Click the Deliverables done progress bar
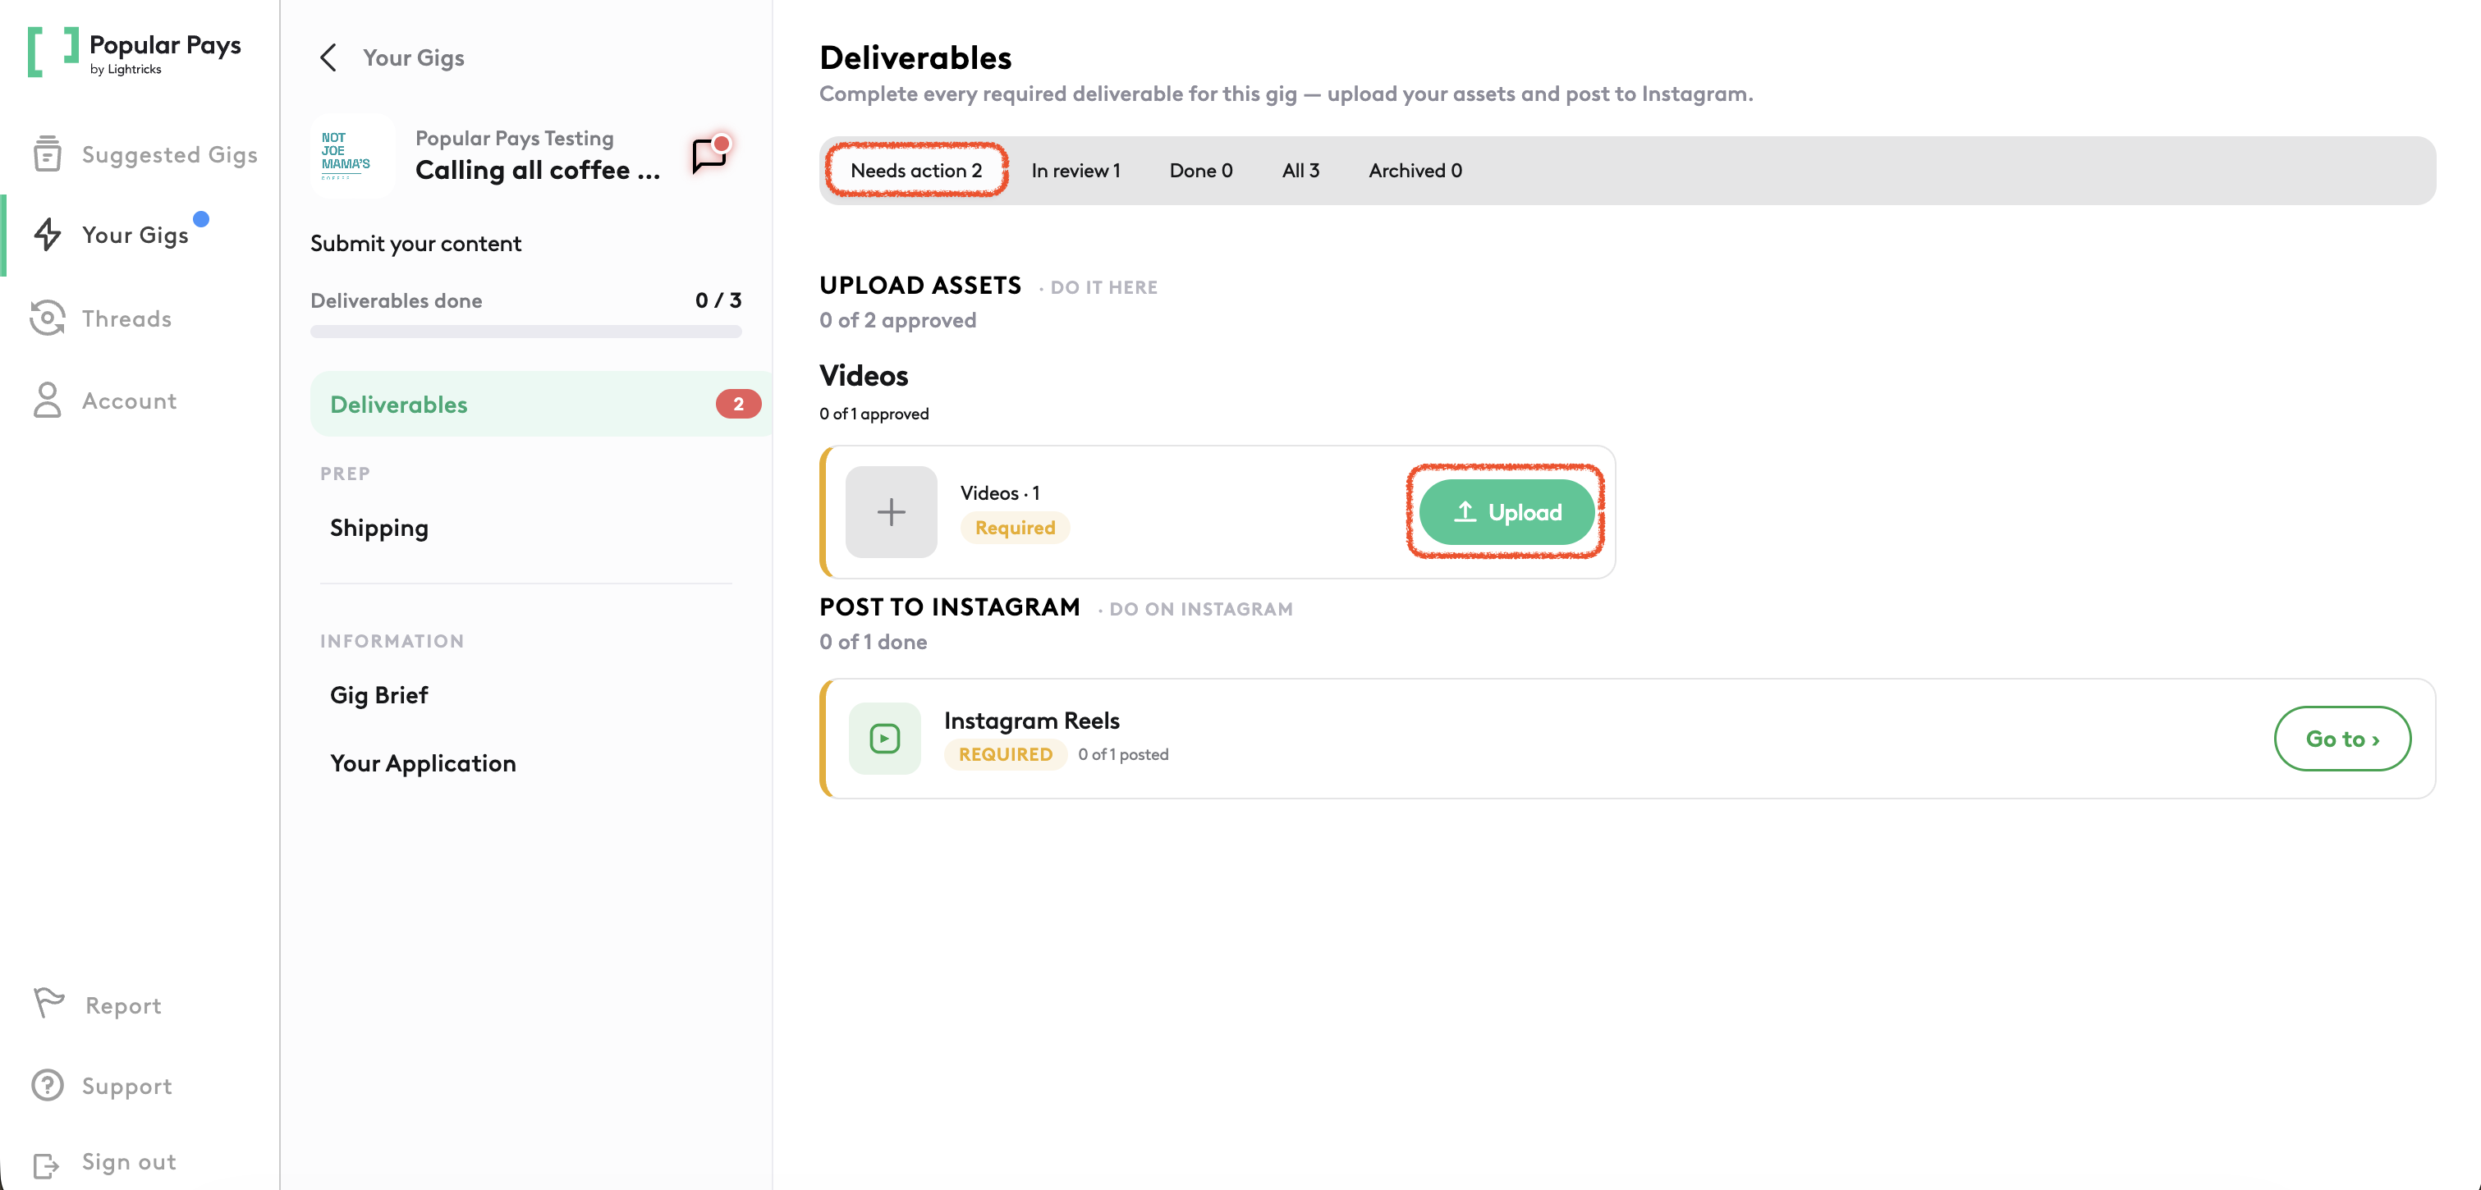 click(x=526, y=332)
